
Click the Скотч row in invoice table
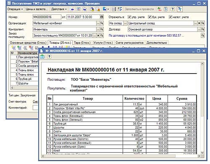click(x=122, y=131)
